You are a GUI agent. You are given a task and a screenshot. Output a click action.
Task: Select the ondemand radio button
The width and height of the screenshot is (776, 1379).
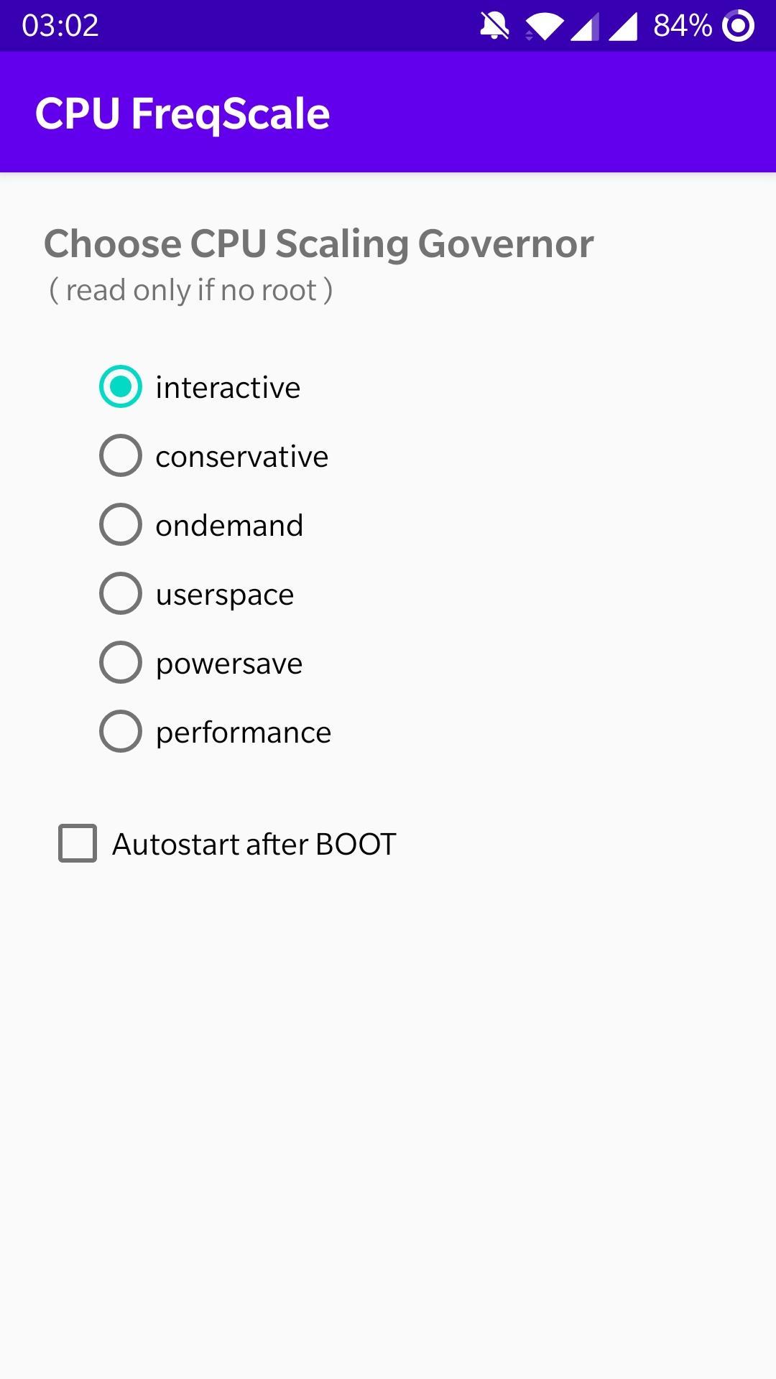click(120, 524)
